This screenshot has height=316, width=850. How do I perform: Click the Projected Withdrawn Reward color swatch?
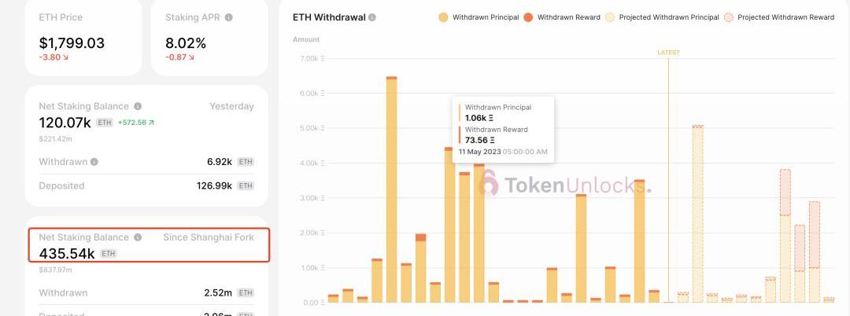tap(729, 17)
